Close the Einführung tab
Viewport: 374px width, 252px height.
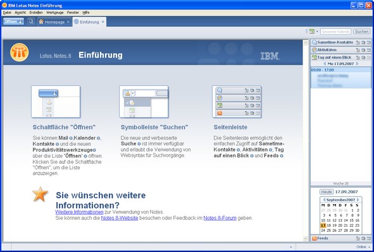pos(103,22)
